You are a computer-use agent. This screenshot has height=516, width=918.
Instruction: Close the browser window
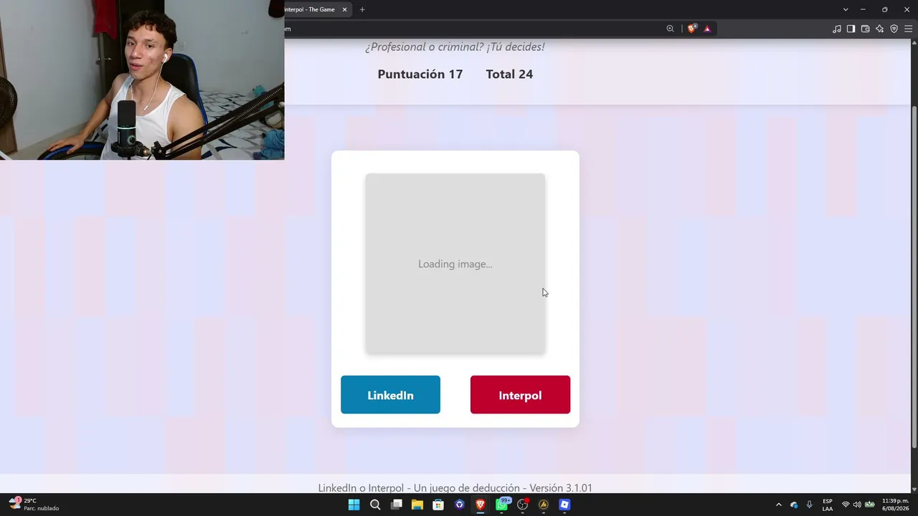(906, 9)
